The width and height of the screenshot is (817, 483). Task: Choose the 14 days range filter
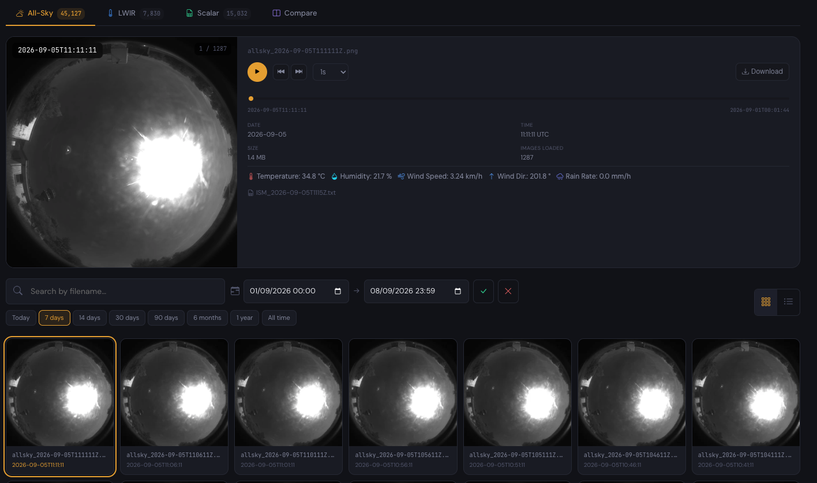[89, 318]
